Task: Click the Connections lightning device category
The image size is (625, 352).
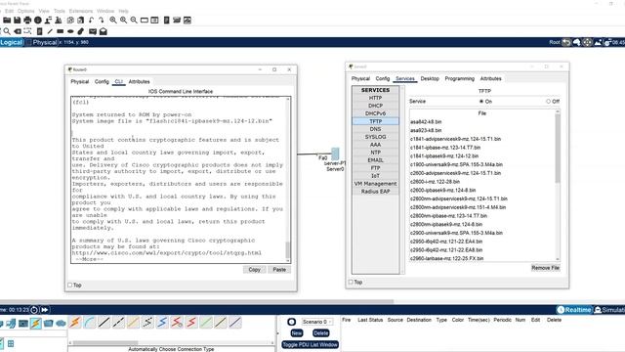Action: (36, 323)
